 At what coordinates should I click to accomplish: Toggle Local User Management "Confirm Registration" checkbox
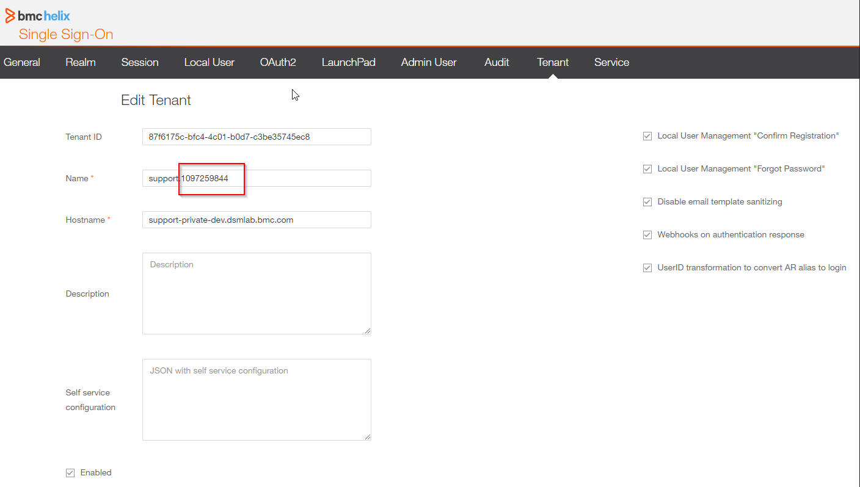(647, 136)
